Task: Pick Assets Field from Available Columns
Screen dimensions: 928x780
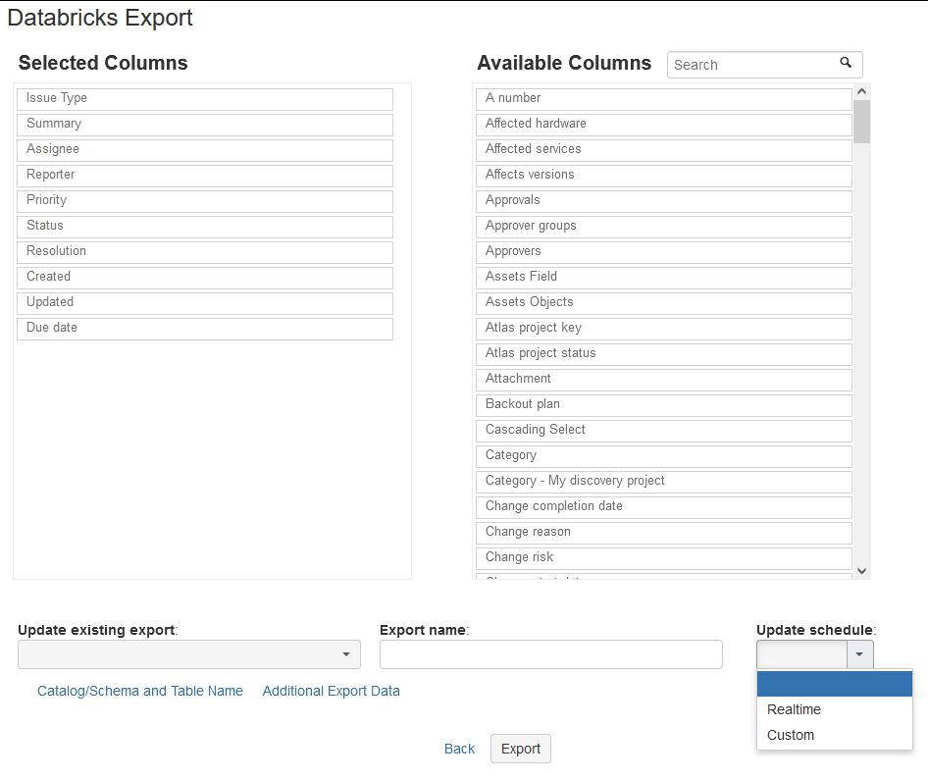Action: [664, 278]
